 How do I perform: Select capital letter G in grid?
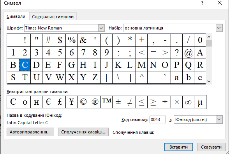click(72, 65)
